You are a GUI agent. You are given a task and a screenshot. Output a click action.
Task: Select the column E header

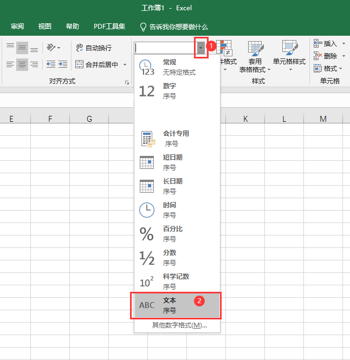[11, 119]
